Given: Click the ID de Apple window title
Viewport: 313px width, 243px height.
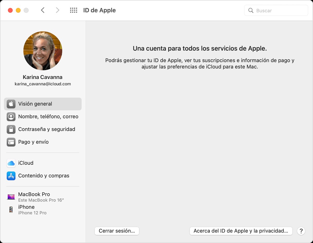Looking at the screenshot, I should tap(99, 10).
